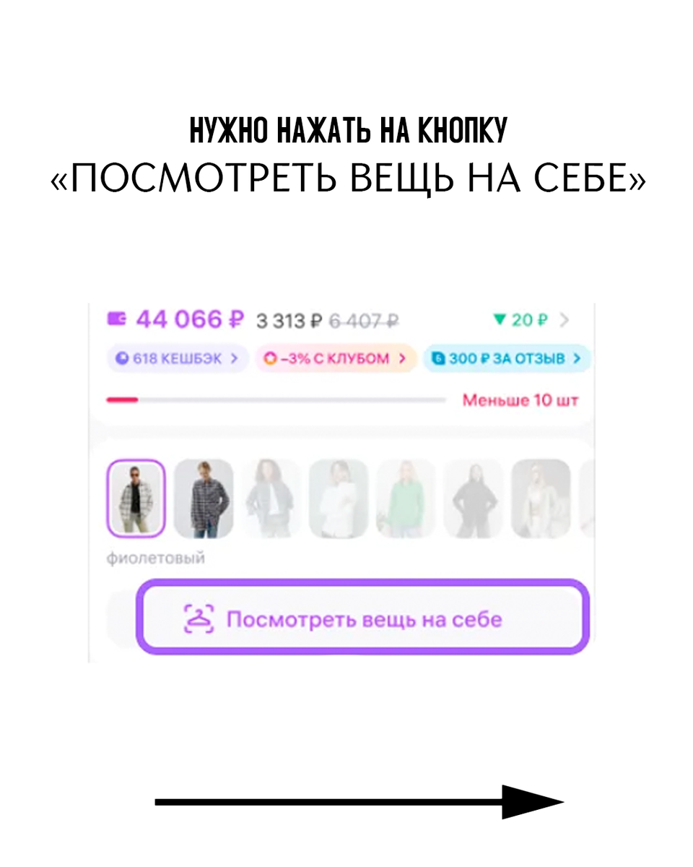693x867 pixels.
Task: Tap the "Меньше 10 шт" stock label
Action: 520,400
